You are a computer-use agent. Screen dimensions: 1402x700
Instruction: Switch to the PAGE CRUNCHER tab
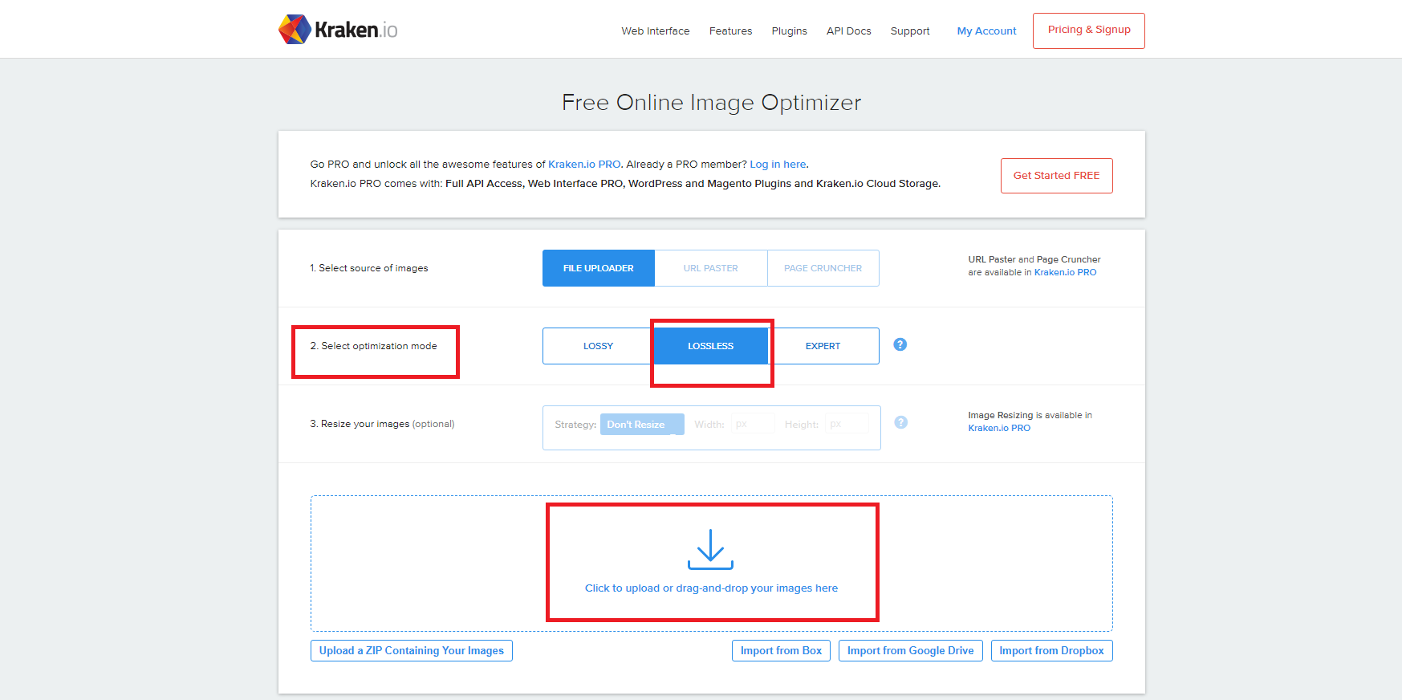click(x=823, y=268)
